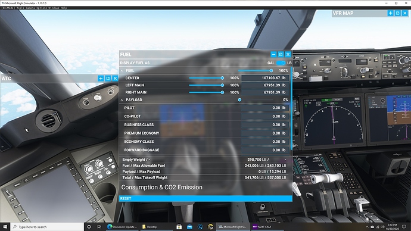Image resolution: width=411 pixels, height=231 pixels.
Task: Open the notification center
Action: pos(404,227)
